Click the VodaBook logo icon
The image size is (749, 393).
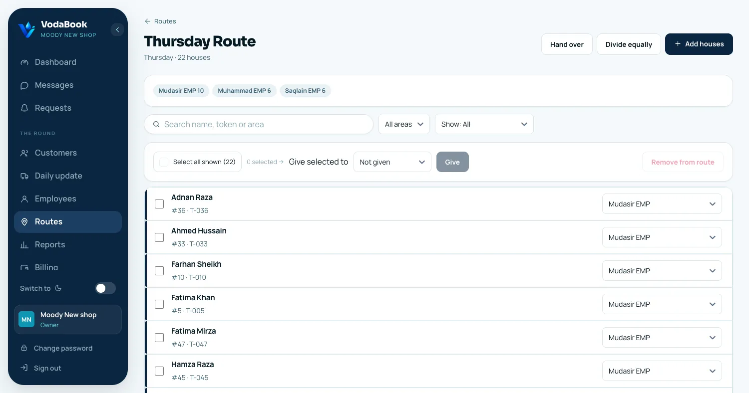point(26,29)
